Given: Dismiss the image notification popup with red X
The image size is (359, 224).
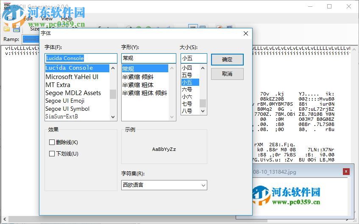Looking at the screenshot, I should [346, 172].
